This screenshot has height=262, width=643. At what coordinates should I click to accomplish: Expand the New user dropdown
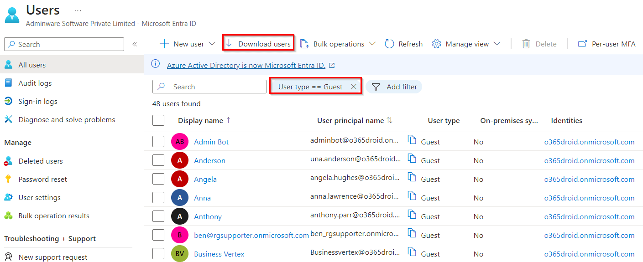tap(212, 44)
